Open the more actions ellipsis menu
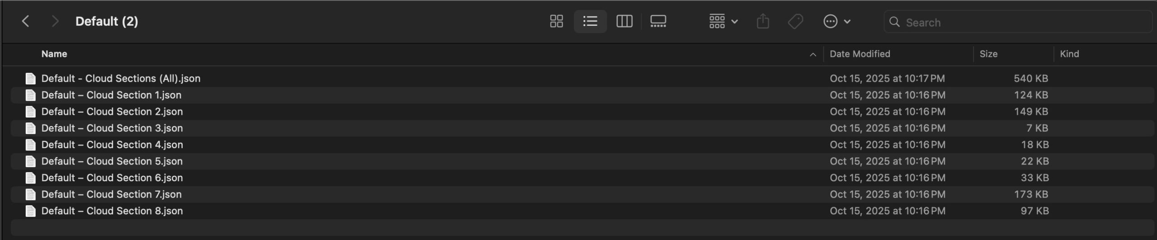 tap(837, 21)
